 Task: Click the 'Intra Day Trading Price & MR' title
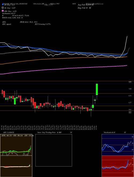[x=49, y=132]
